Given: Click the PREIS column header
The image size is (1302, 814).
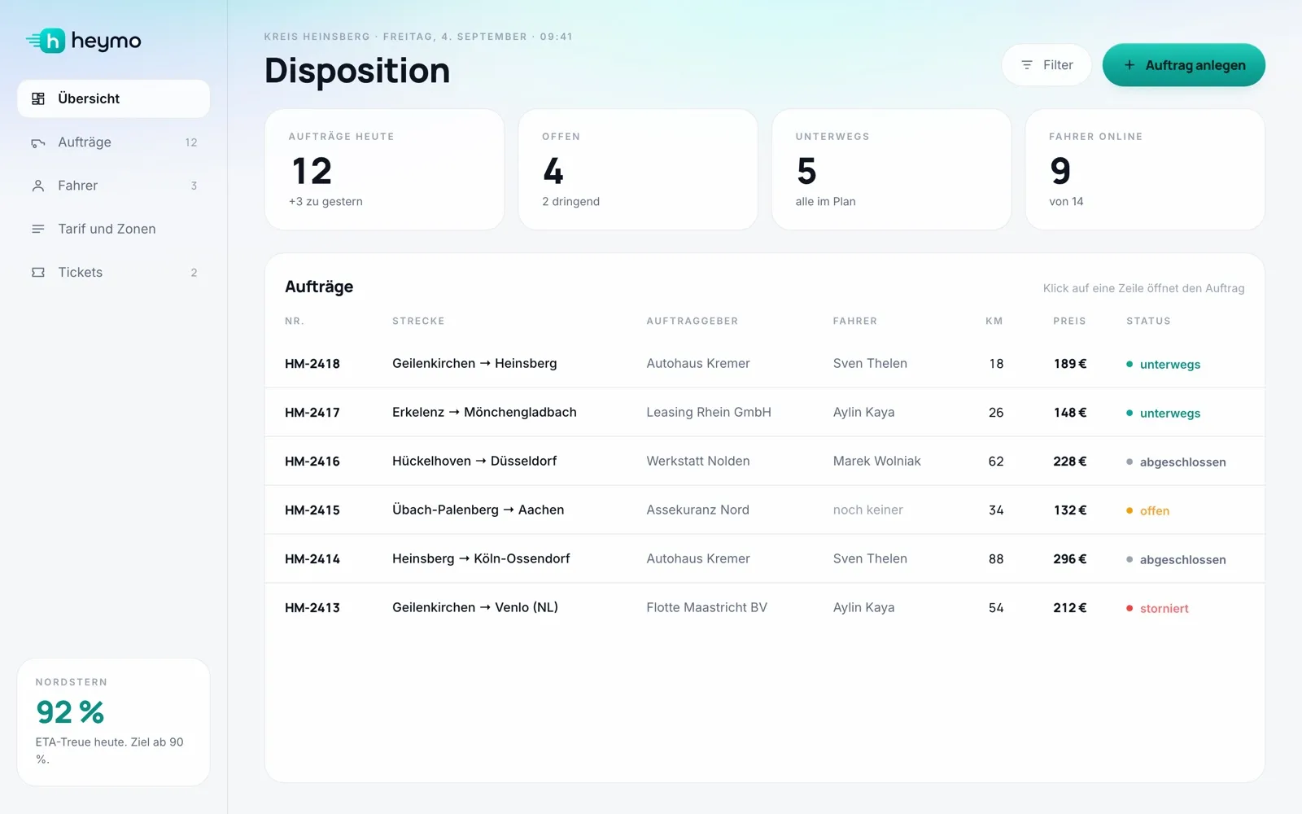Looking at the screenshot, I should 1069,321.
